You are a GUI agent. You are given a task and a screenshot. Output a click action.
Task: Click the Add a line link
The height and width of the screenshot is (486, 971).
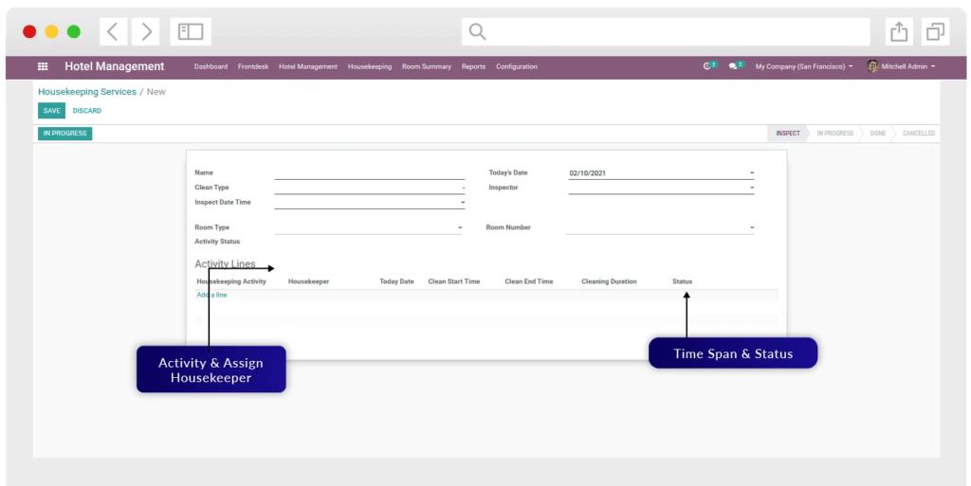pos(212,295)
